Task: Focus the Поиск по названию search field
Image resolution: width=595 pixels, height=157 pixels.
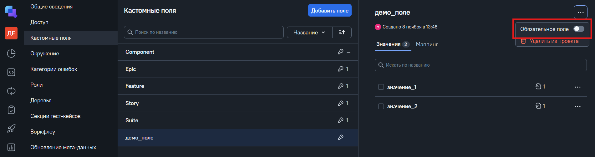Action: pyautogui.click(x=204, y=32)
